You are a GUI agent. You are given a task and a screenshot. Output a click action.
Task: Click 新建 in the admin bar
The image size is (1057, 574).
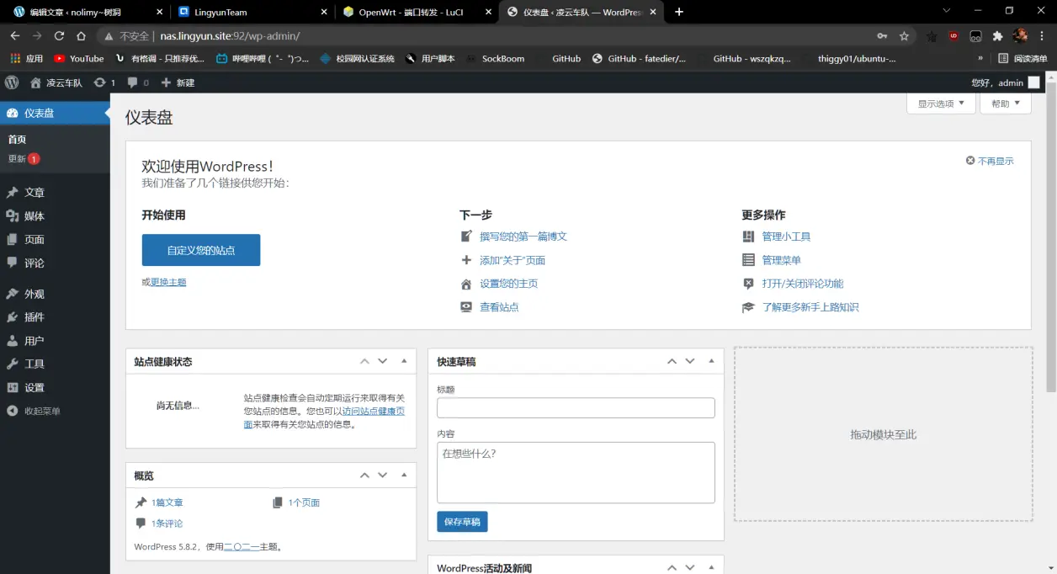click(178, 82)
